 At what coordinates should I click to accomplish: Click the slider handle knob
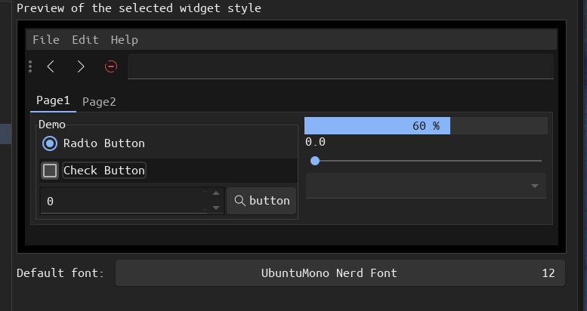tap(315, 161)
